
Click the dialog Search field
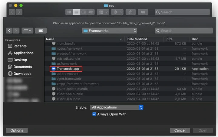(184, 30)
